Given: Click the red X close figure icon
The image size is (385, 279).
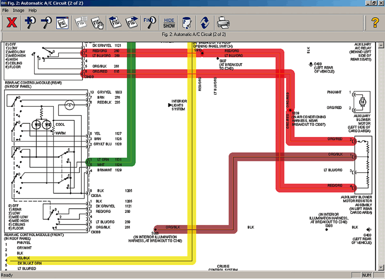Looking at the screenshot, I should pos(11,23).
